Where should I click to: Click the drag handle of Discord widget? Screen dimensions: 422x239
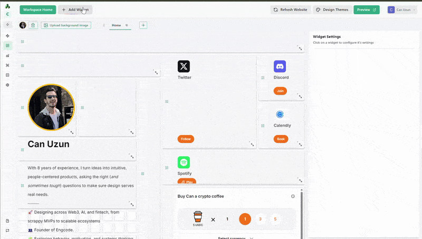[x=263, y=78]
